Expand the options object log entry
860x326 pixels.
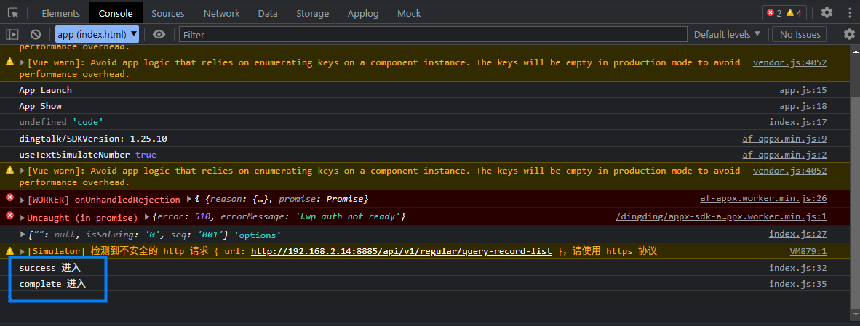point(23,235)
